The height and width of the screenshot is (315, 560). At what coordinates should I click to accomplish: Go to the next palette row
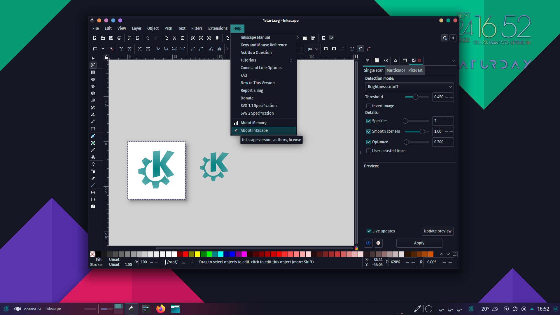[448, 254]
